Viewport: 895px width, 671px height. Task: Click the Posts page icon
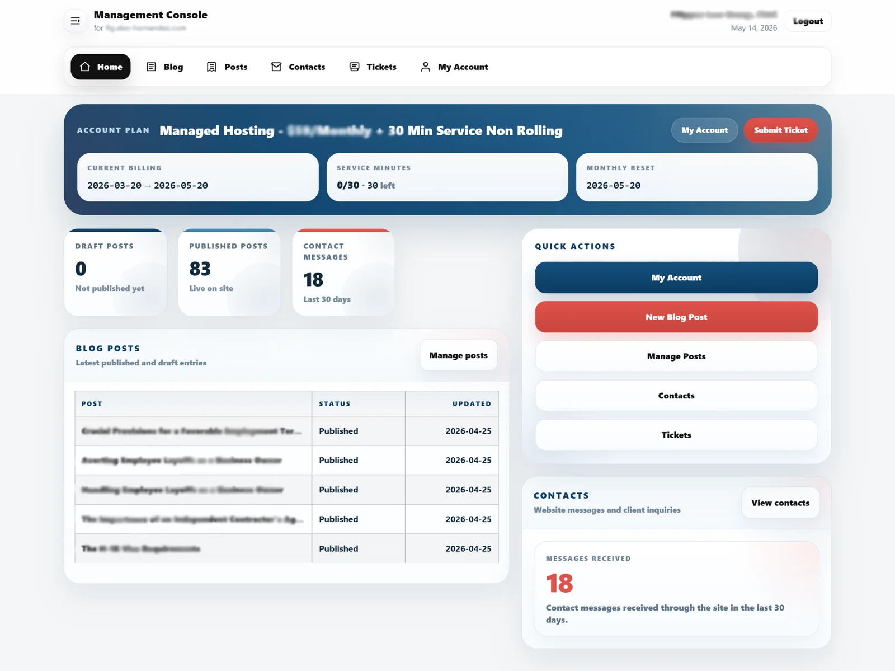[211, 67]
